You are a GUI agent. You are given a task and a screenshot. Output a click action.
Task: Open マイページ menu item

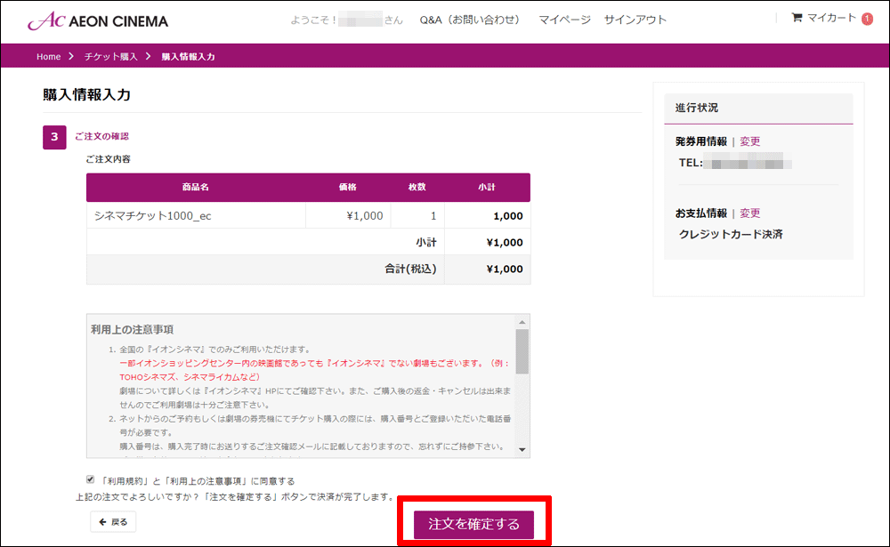coord(564,20)
